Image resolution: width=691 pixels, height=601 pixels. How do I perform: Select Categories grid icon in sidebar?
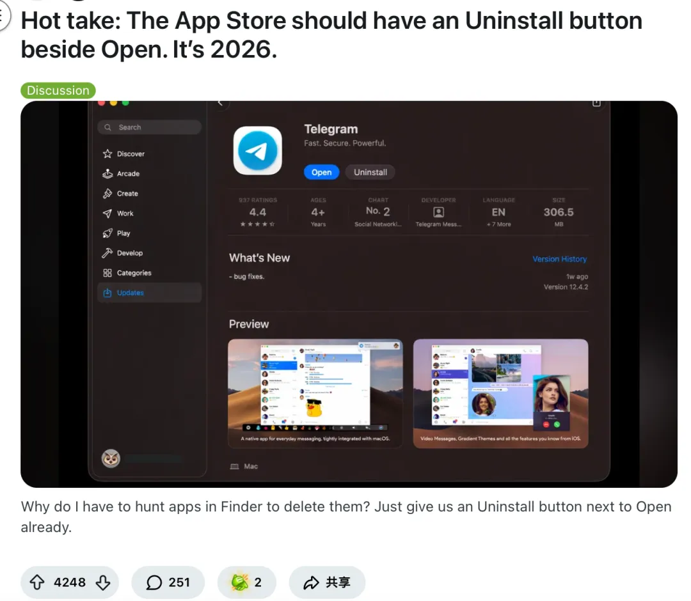tap(107, 272)
